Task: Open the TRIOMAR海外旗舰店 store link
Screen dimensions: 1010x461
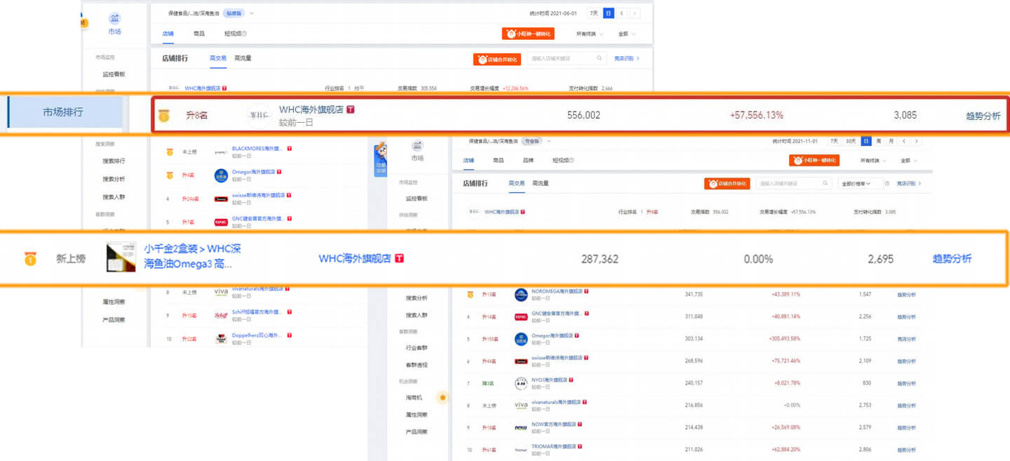Action: click(x=554, y=446)
